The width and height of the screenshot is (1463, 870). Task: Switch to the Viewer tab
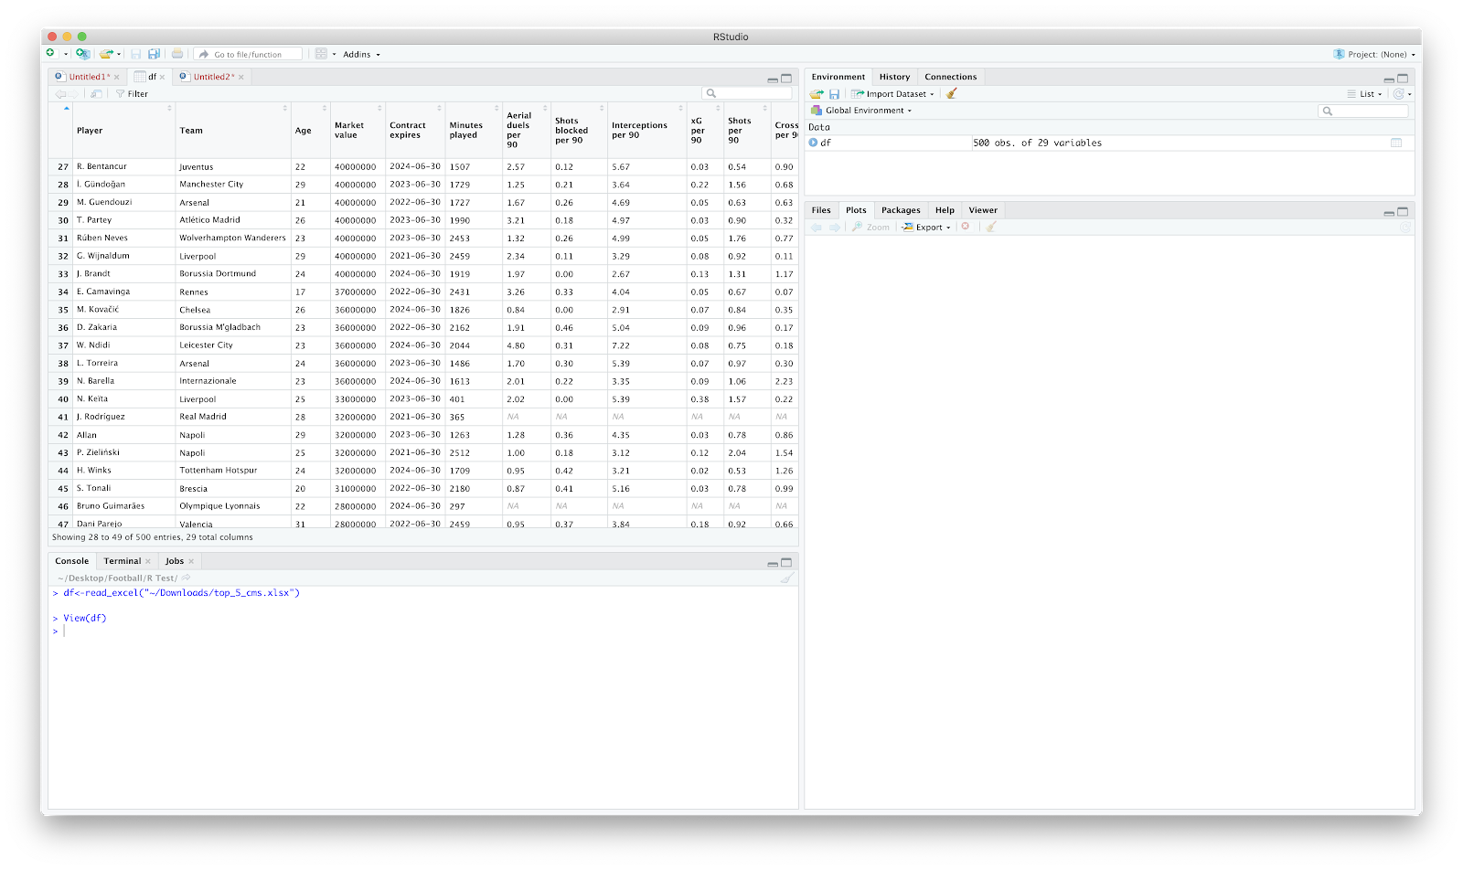pyautogui.click(x=983, y=210)
